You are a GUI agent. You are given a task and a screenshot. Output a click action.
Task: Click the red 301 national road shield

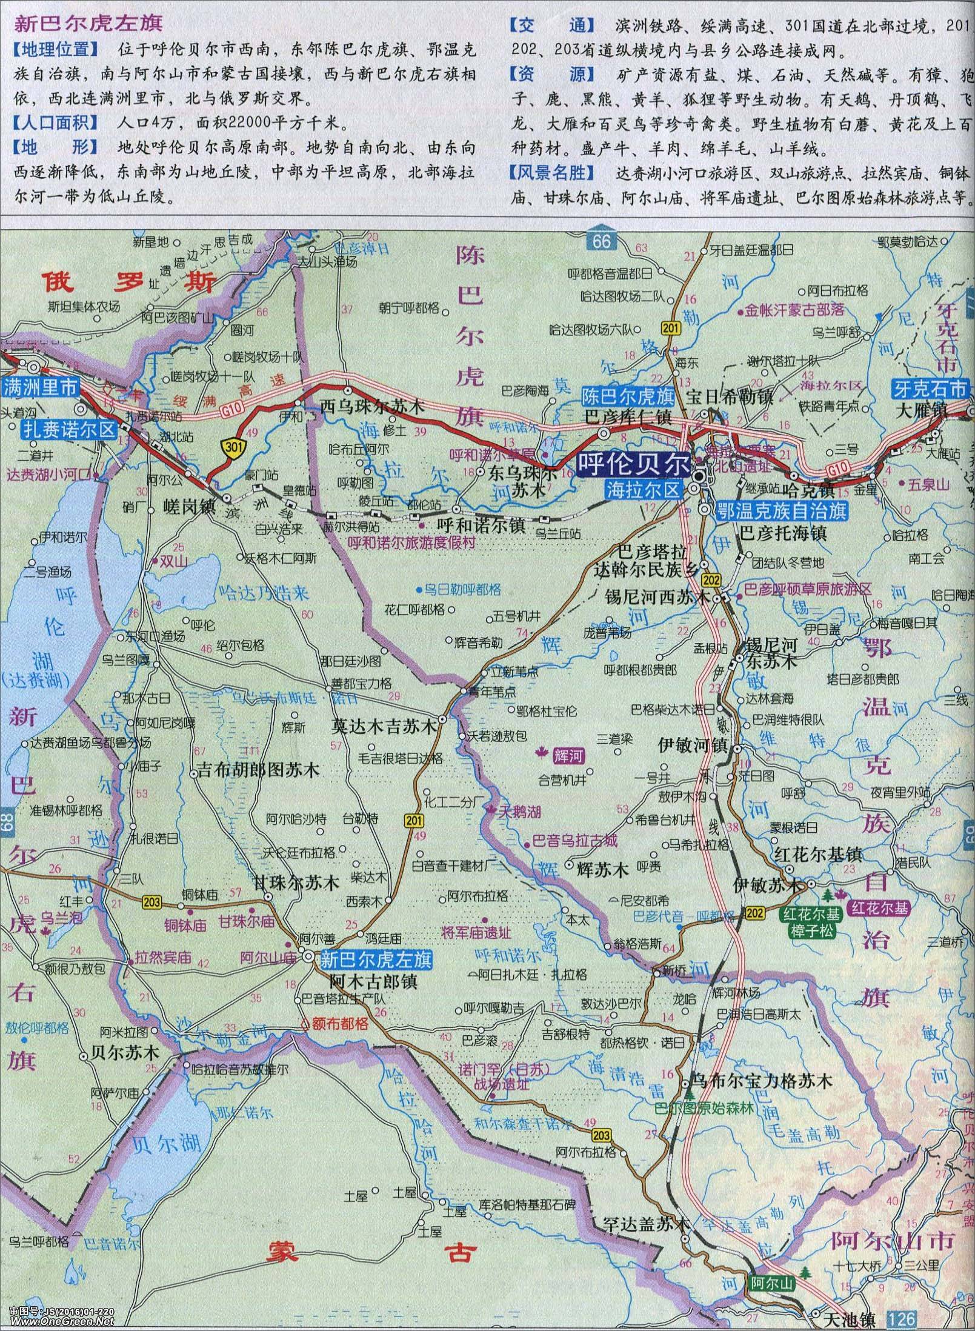click(x=230, y=447)
